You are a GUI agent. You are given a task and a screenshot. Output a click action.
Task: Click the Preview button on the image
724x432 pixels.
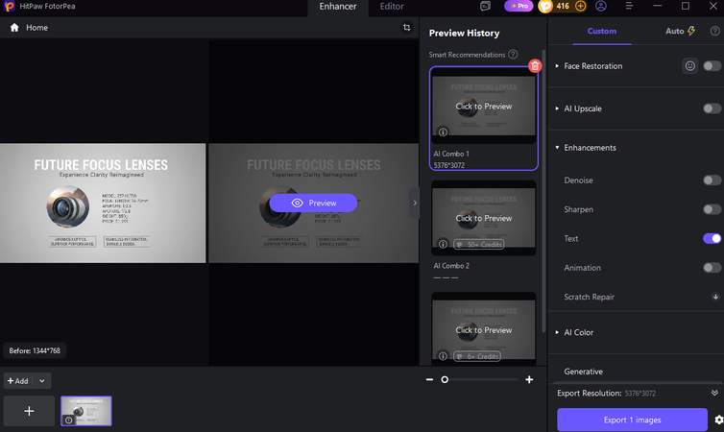pyautogui.click(x=313, y=204)
